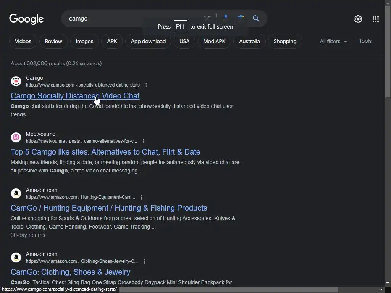Select the APK filter chip
This screenshot has height=293, width=391.
112,41
